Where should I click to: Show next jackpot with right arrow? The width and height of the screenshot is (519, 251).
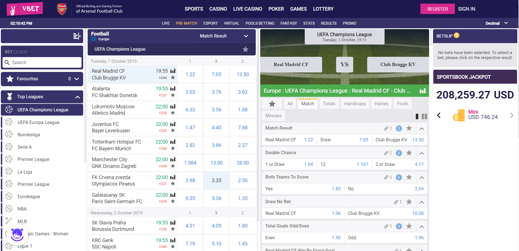[x=511, y=115]
